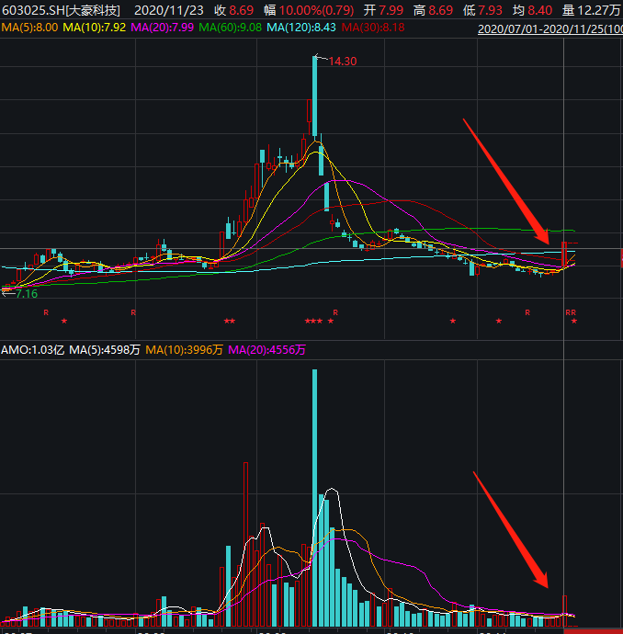
Task: Toggle the MA(10):7.92 moving average label
Action: tap(96, 28)
